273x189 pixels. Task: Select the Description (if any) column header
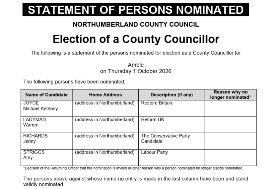[x=171, y=94]
